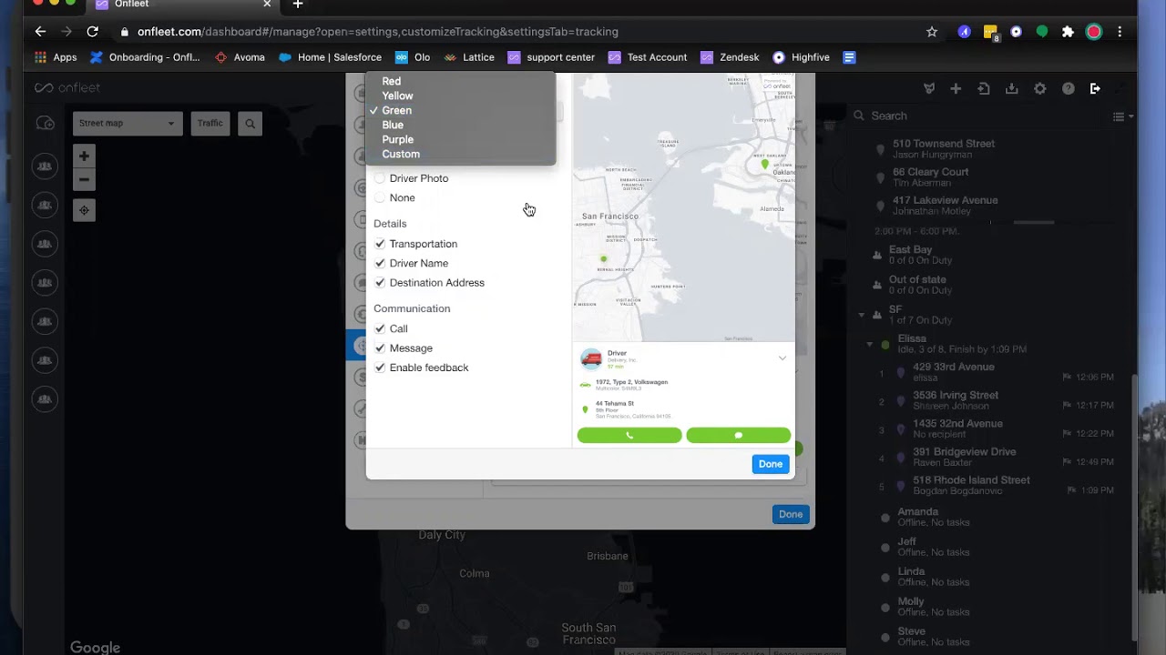
Task: Uncheck the Driver Name checkbox
Action: [x=380, y=263]
